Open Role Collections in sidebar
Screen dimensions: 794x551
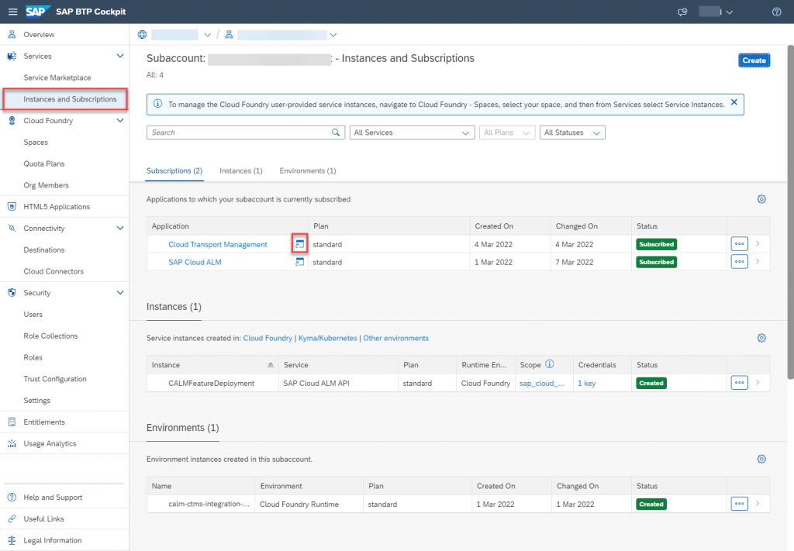[x=50, y=336]
